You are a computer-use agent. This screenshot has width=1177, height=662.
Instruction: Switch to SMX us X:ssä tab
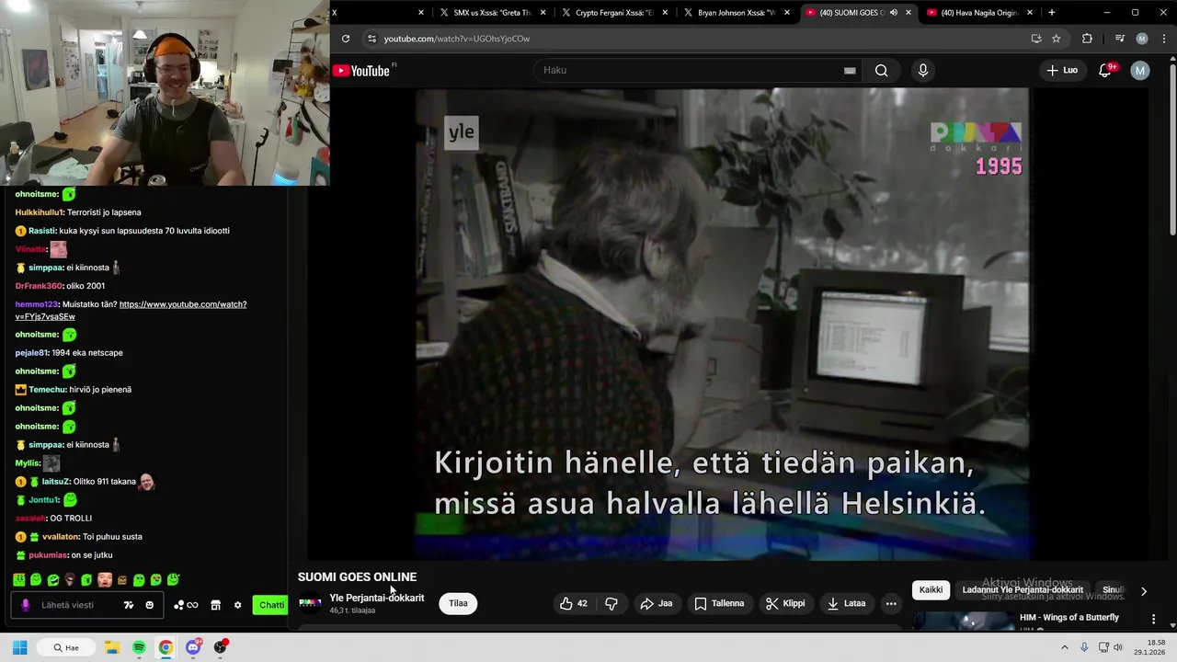tap(493, 13)
